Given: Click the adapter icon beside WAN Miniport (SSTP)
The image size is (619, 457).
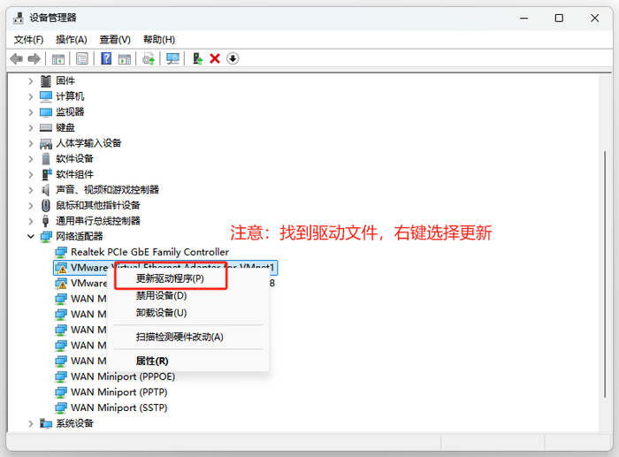Looking at the screenshot, I should 61,407.
